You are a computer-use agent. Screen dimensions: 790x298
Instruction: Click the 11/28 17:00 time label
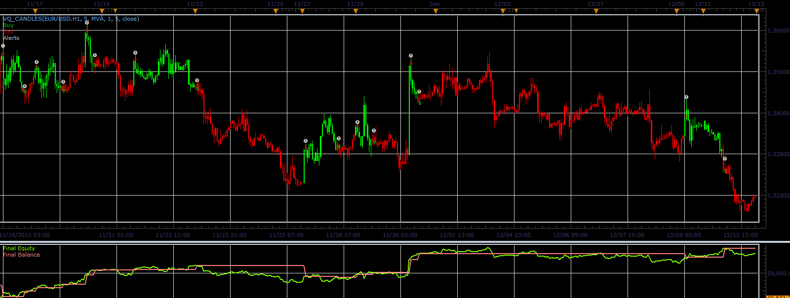[343, 235]
